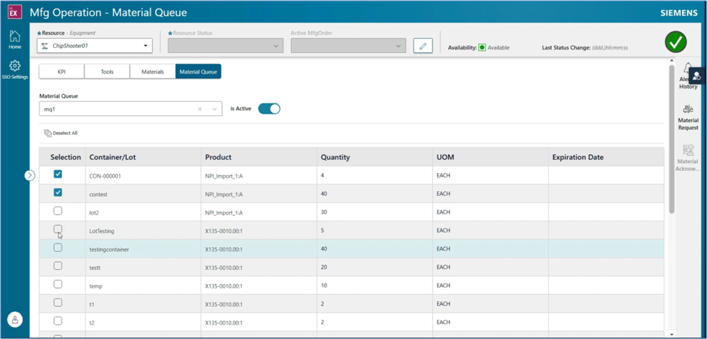Expand the ChipShooter01 resource dropdown
707x339 pixels.
(146, 46)
